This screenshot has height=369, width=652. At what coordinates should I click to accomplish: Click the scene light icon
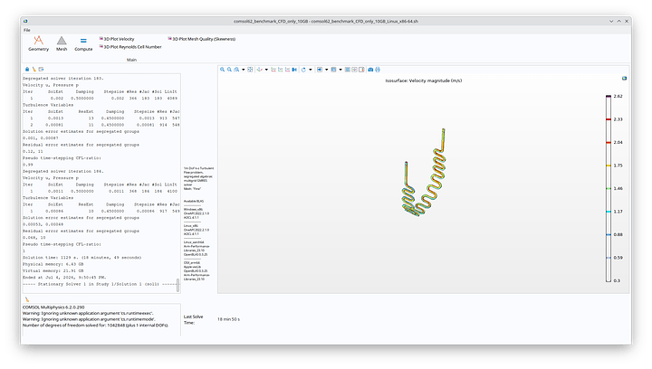click(320, 70)
